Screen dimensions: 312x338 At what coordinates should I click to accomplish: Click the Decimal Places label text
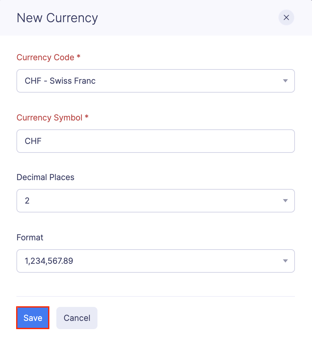coord(45,177)
